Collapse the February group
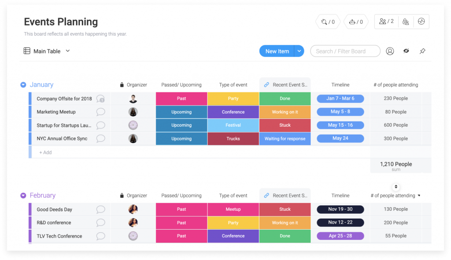This screenshot has width=451, height=260. tap(23, 196)
